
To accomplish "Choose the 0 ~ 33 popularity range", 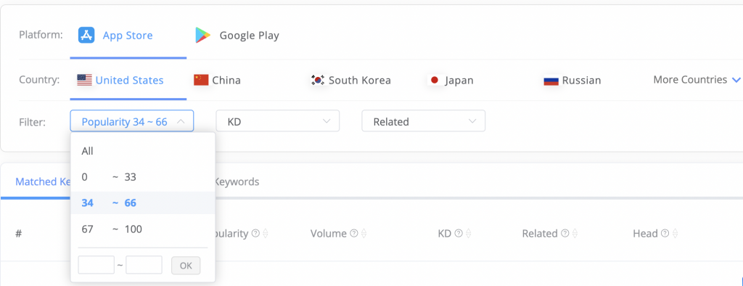I will (x=143, y=177).
